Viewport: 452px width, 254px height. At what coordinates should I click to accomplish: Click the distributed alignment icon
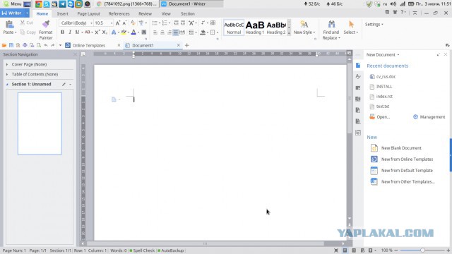coord(182,32)
